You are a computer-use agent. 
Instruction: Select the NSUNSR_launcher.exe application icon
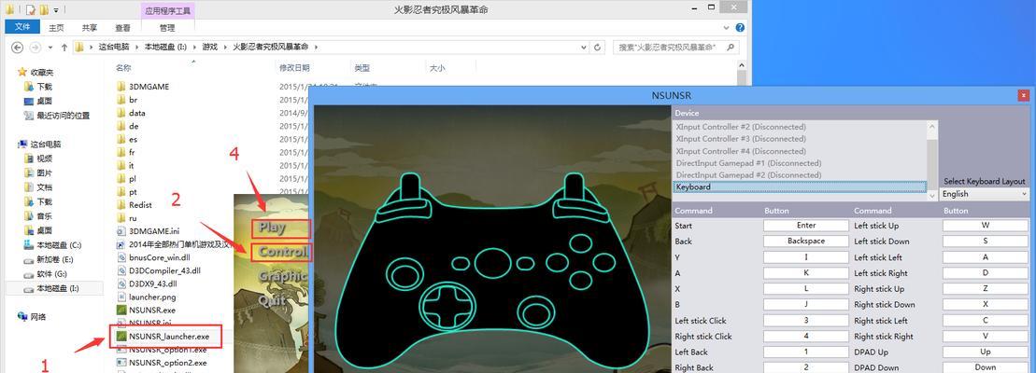coord(121,336)
